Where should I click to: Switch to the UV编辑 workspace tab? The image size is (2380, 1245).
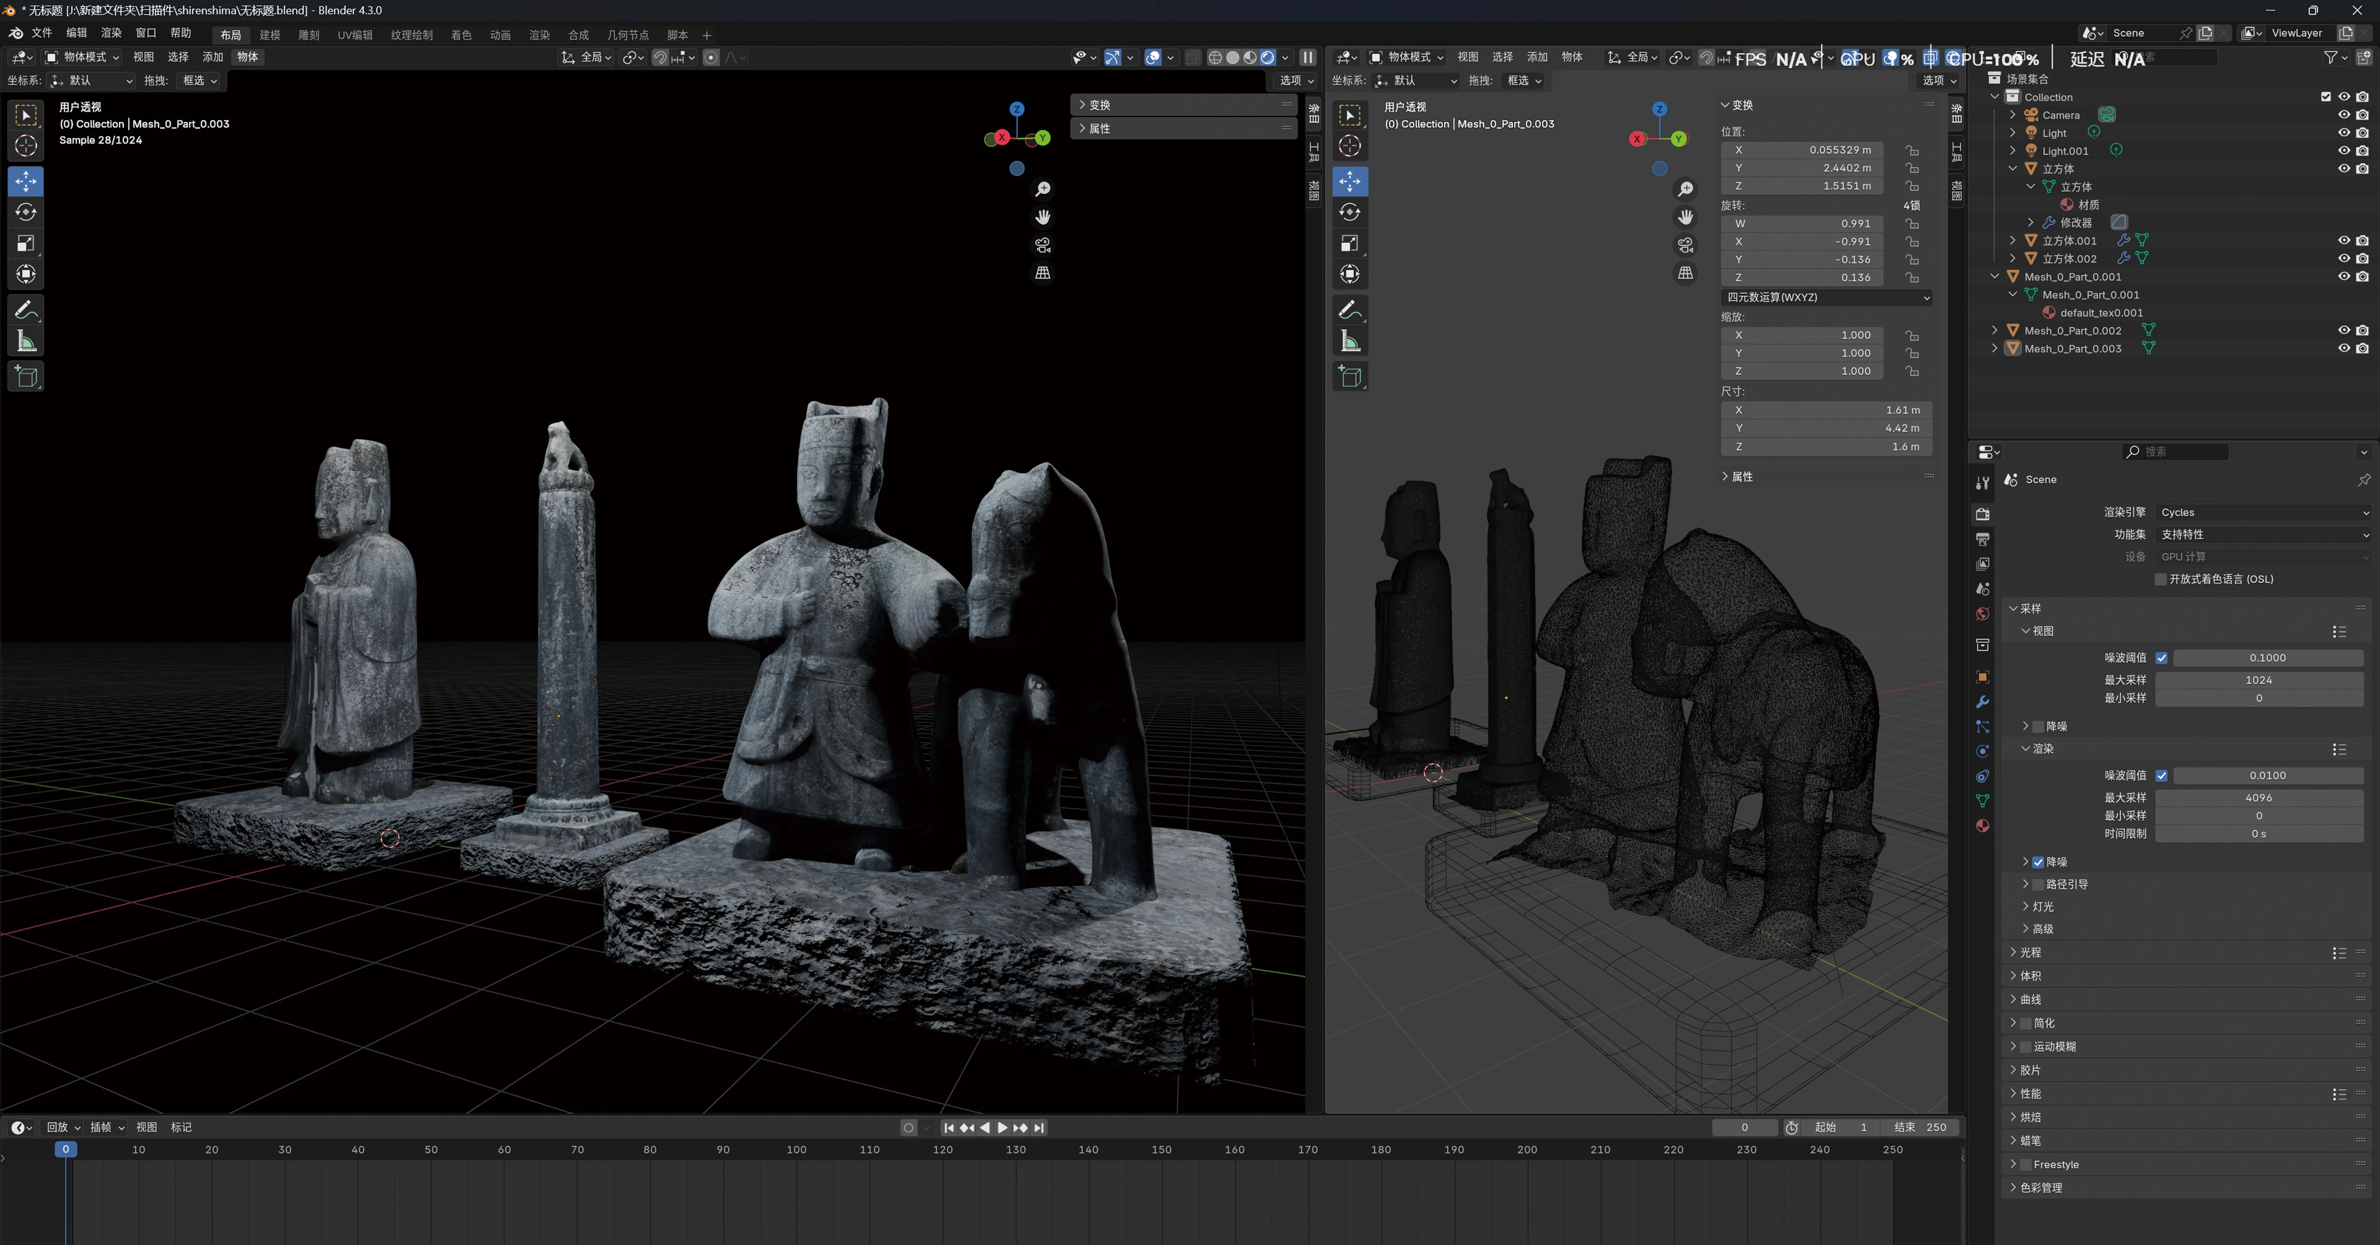pos(355,35)
